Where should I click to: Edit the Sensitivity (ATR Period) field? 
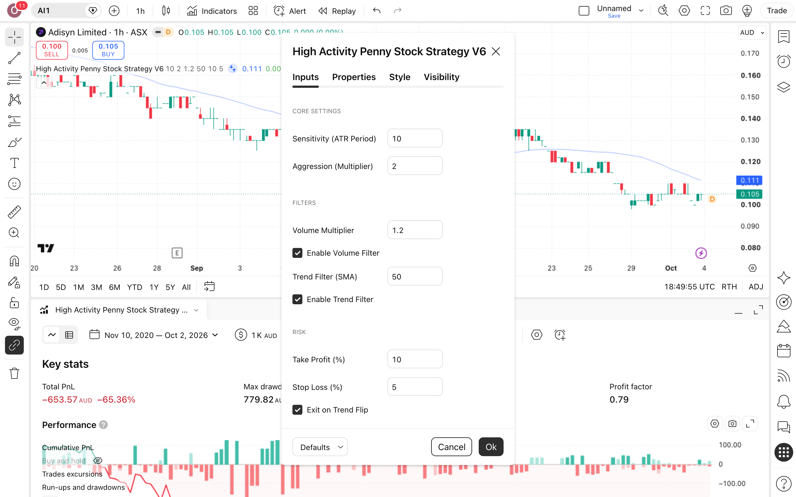pos(415,138)
